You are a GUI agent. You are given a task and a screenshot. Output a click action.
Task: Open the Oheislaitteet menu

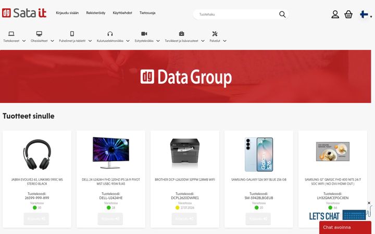[x=39, y=41]
